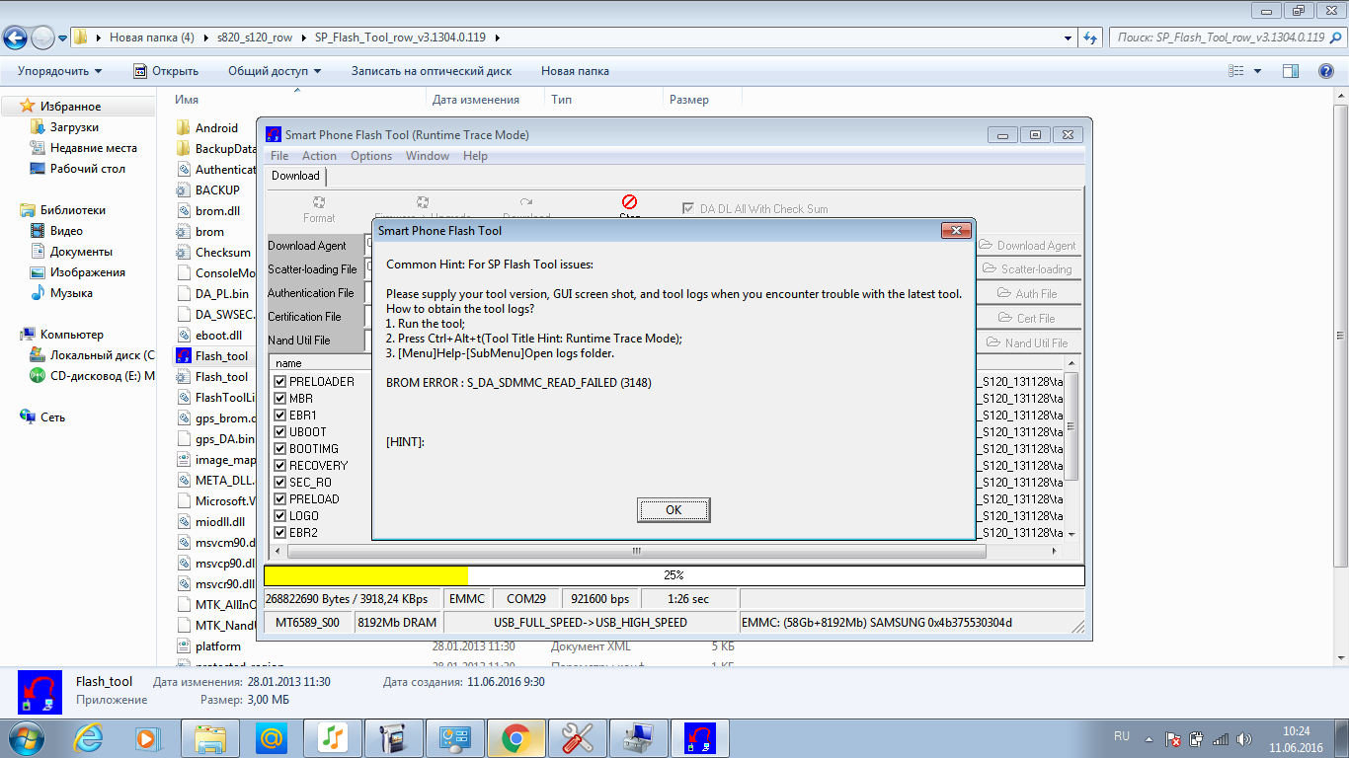This screenshot has height=758, width=1349.
Task: Toggle the RECOVERY partition checkbox
Action: [x=280, y=466]
